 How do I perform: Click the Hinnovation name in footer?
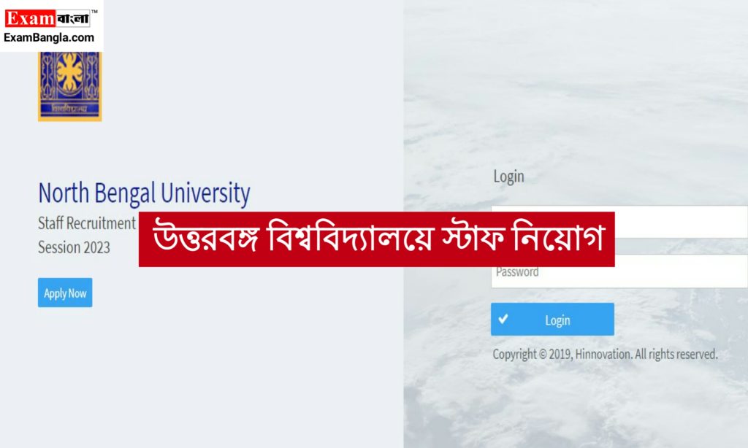603,354
